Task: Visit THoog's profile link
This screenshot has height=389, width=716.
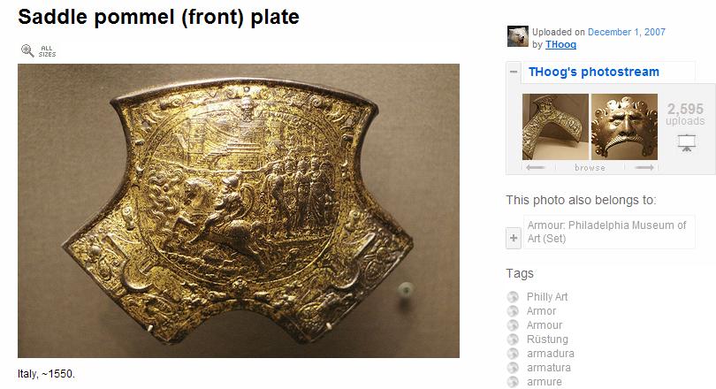Action: coord(560,44)
